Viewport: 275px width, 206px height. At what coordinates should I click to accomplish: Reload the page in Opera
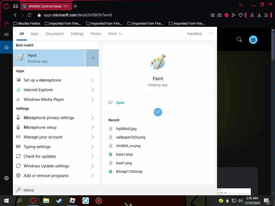pyautogui.click(x=30, y=15)
